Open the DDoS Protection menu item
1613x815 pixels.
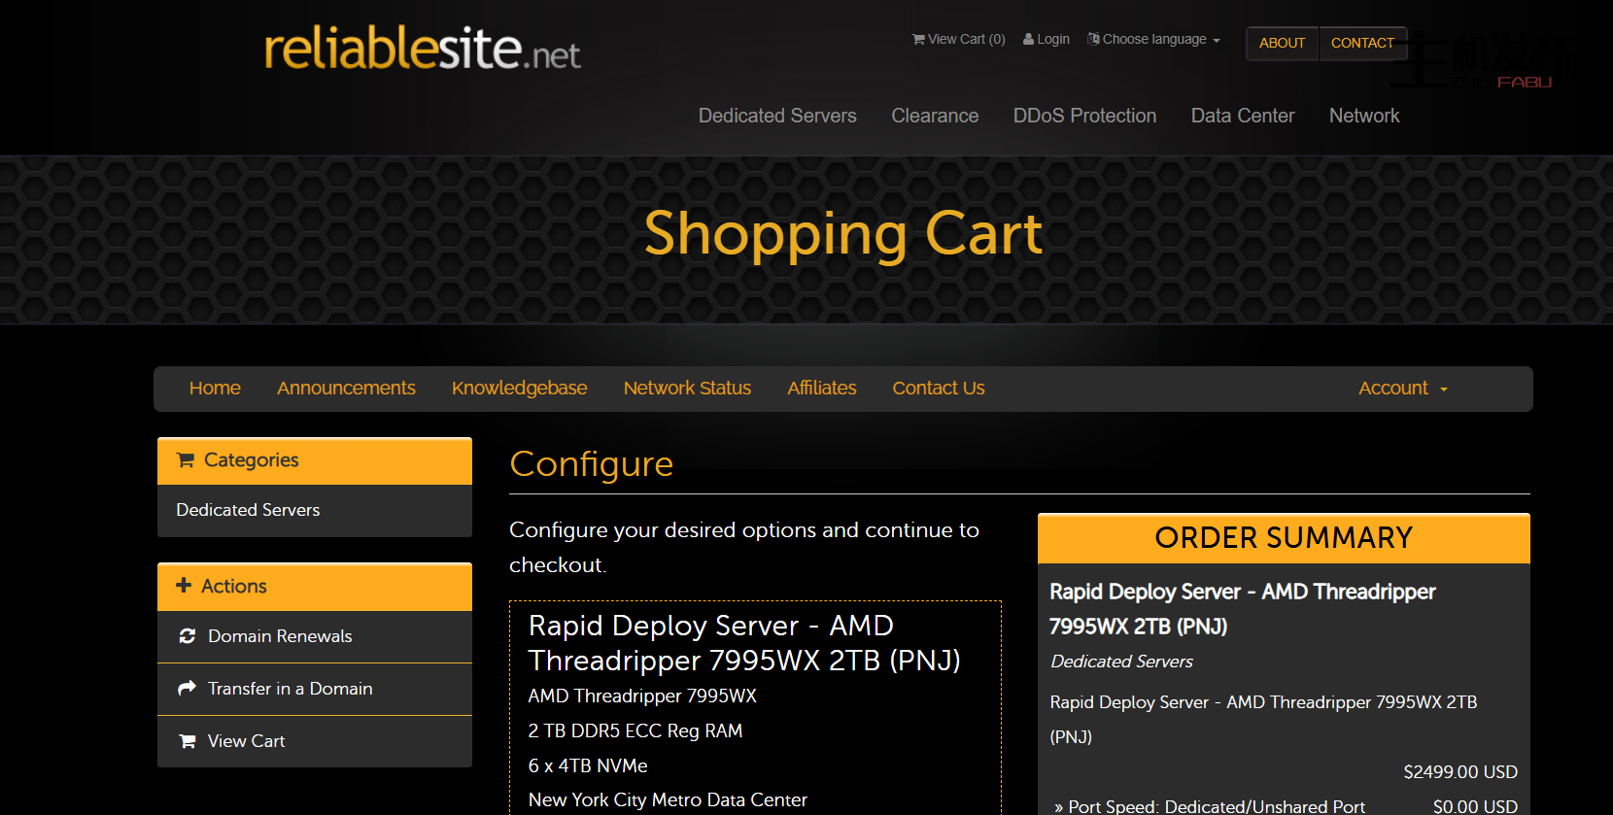pos(1084,116)
